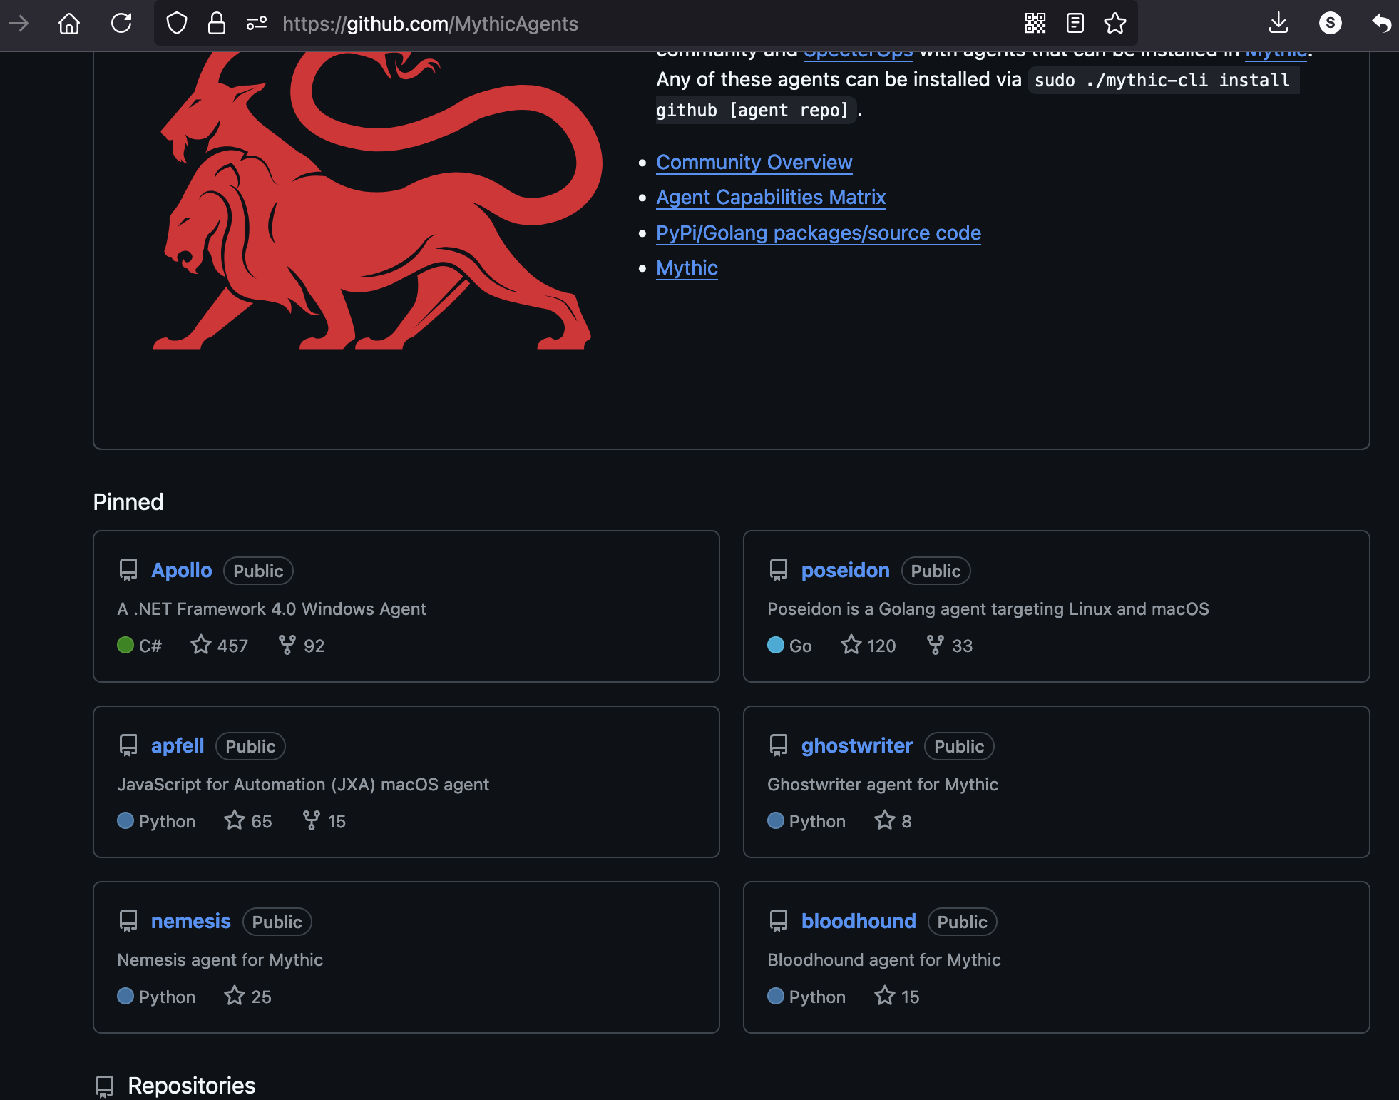The height and width of the screenshot is (1100, 1399).
Task: Click the red Mythic lion logo
Action: pos(378,200)
